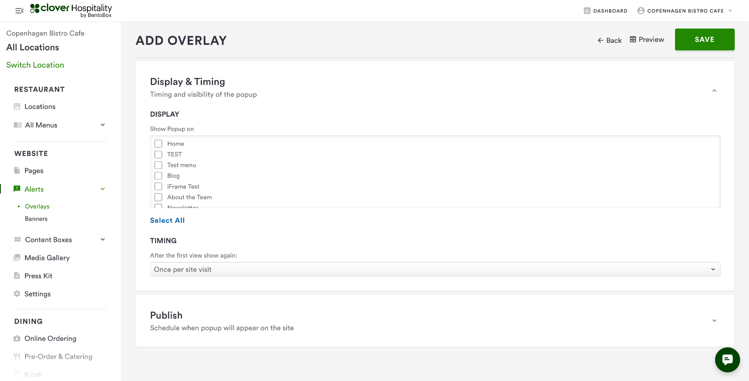This screenshot has height=381, width=749.
Task: Click the green SAVE button
Action: click(704, 40)
